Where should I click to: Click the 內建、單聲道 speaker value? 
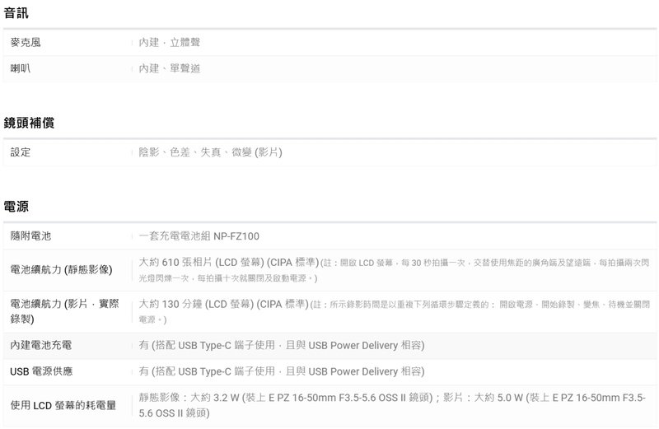[170, 68]
